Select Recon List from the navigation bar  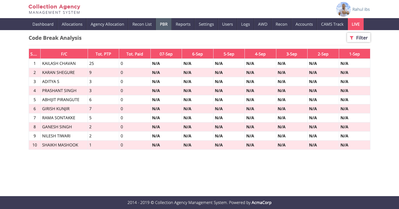coord(142,24)
